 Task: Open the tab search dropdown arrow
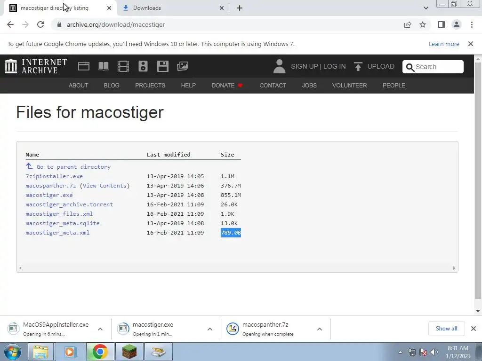426,8
